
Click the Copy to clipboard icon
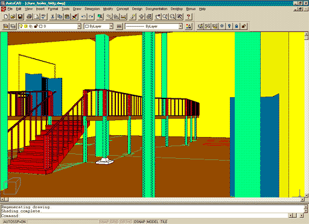[x=60, y=16]
